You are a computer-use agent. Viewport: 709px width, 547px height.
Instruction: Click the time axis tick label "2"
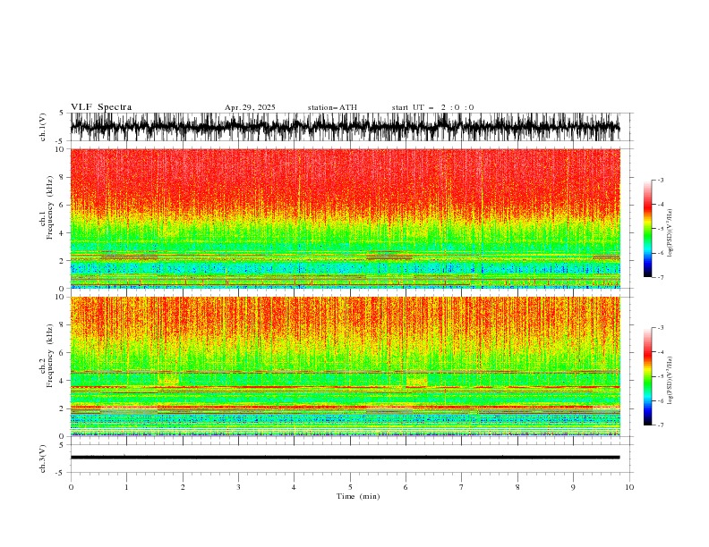[x=183, y=487]
